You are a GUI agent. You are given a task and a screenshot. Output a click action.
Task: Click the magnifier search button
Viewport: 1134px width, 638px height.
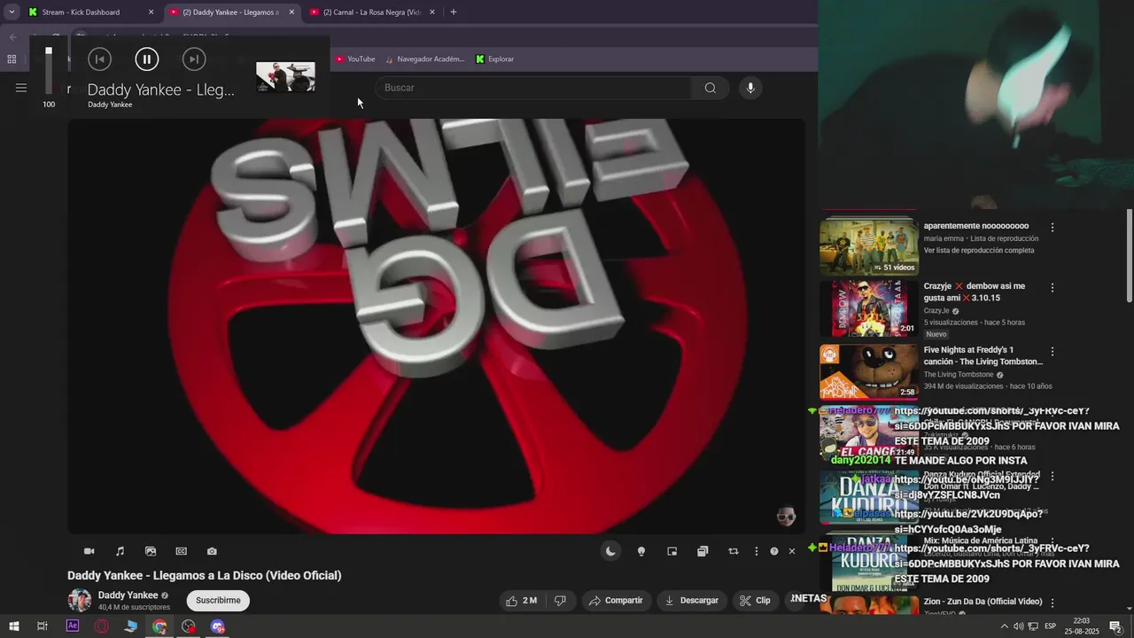click(711, 88)
